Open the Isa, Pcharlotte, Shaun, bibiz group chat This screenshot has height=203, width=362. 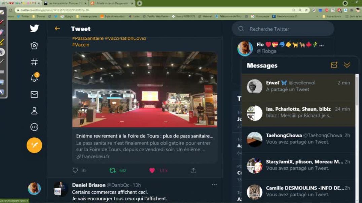pos(298,113)
